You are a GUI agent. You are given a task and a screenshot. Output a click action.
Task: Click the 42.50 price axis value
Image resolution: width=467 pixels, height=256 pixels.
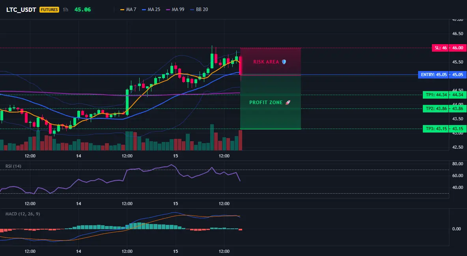[x=458, y=147]
